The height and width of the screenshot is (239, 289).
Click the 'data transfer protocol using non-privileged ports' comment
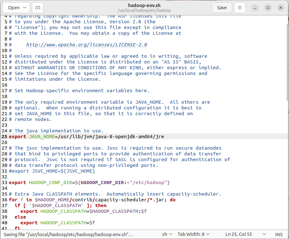tap(83, 165)
